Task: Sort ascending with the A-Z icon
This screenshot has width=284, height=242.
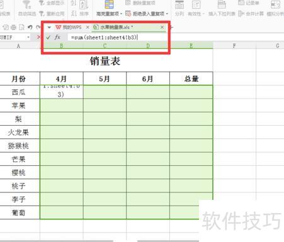Action: tap(74, 4)
